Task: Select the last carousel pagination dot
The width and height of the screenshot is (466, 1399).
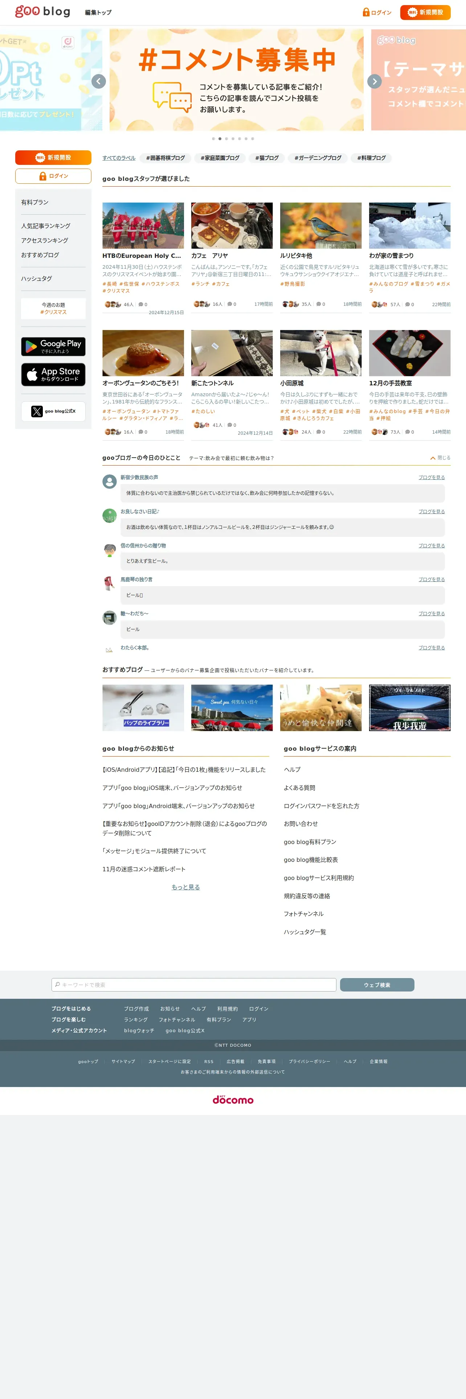Action: click(x=252, y=138)
